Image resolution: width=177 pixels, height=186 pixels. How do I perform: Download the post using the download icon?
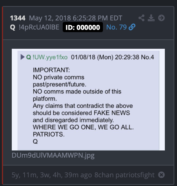point(151,18)
